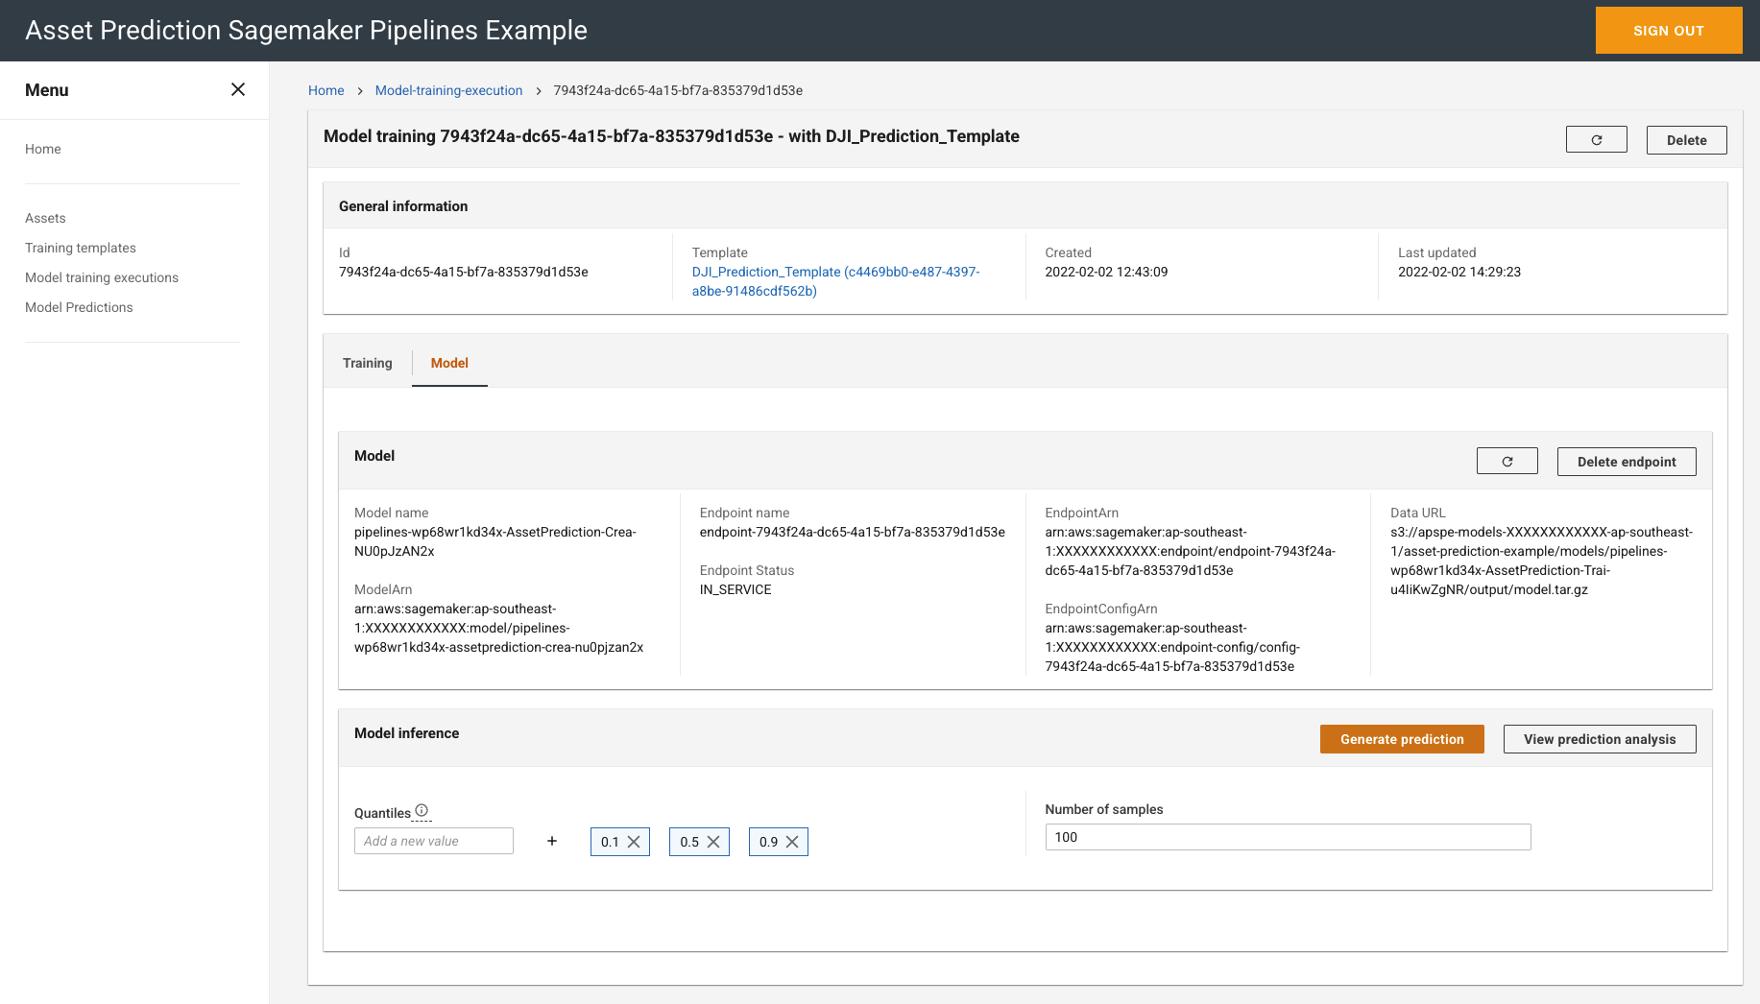This screenshot has width=1760, height=1004.
Task: Add new quantile with plus icon
Action: point(552,841)
